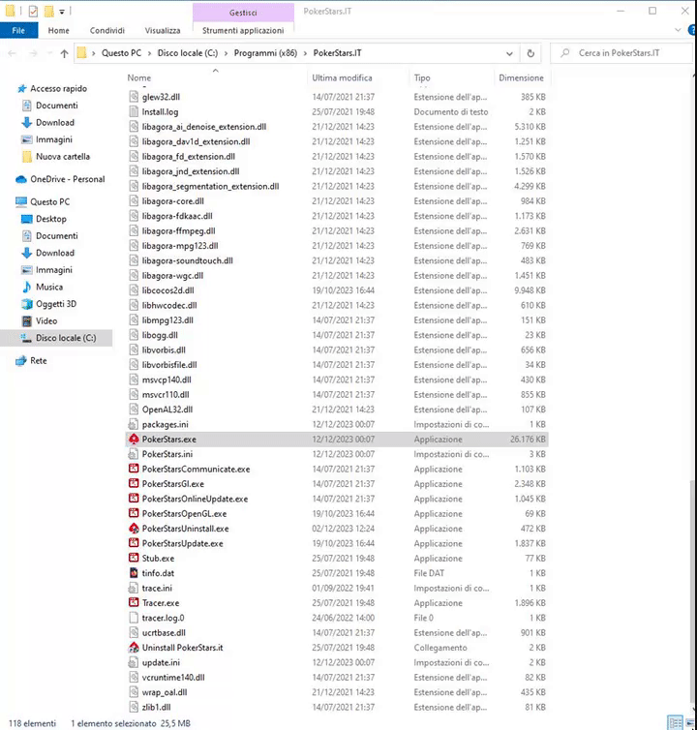Image resolution: width=697 pixels, height=730 pixels.
Task: Expand the ribbon chevron
Action: [678, 30]
